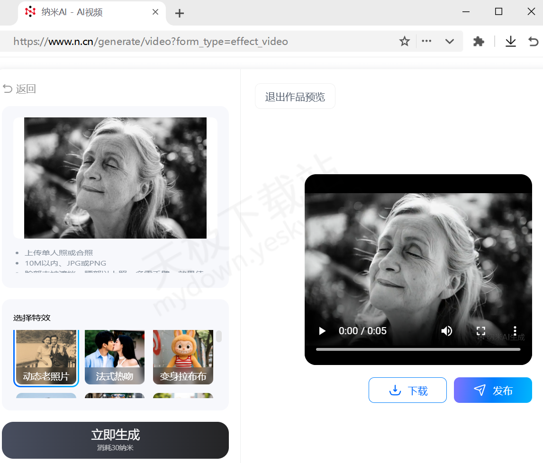Expand the address bar chevron dropdown
Viewport: 543px width, 463px height.
(450, 42)
